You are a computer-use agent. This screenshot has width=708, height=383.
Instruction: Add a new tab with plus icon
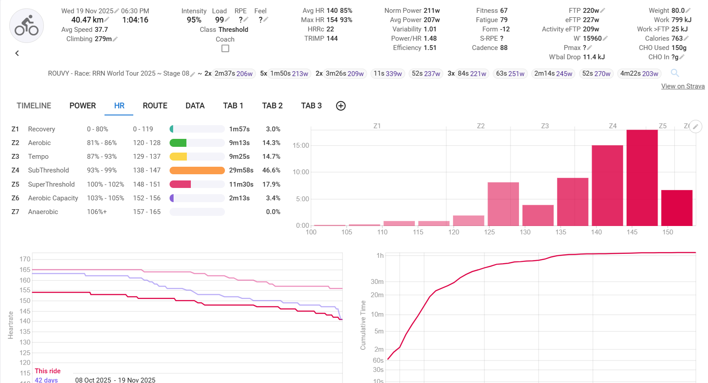click(x=340, y=106)
